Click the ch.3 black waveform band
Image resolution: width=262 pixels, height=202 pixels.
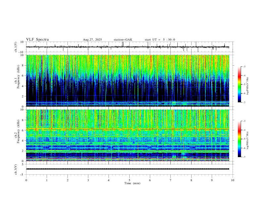(128, 169)
